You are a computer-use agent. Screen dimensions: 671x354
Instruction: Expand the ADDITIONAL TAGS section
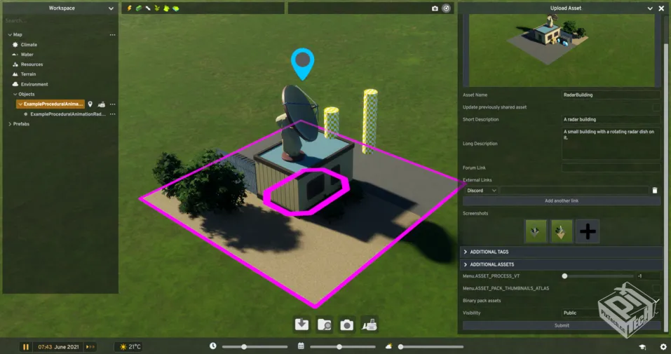coord(561,252)
